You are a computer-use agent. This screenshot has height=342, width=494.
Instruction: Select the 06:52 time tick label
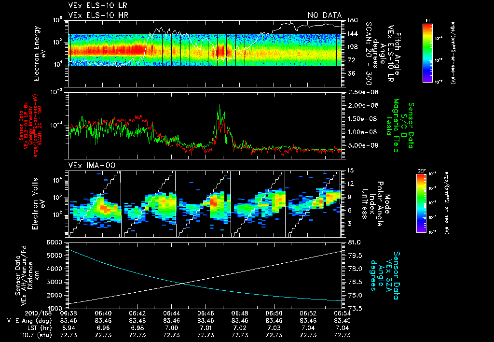308,314
